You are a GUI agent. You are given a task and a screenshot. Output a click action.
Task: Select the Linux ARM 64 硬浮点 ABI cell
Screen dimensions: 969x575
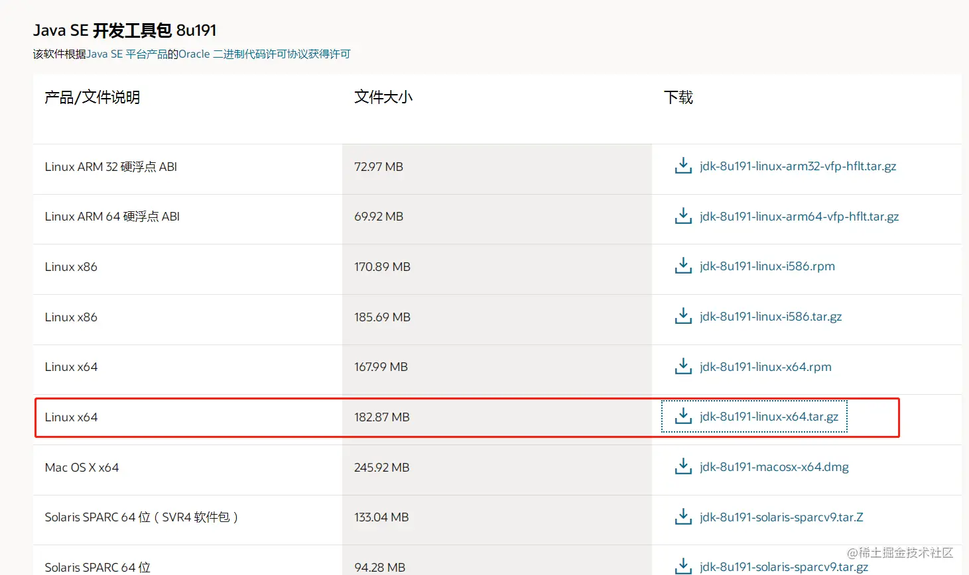[112, 217]
